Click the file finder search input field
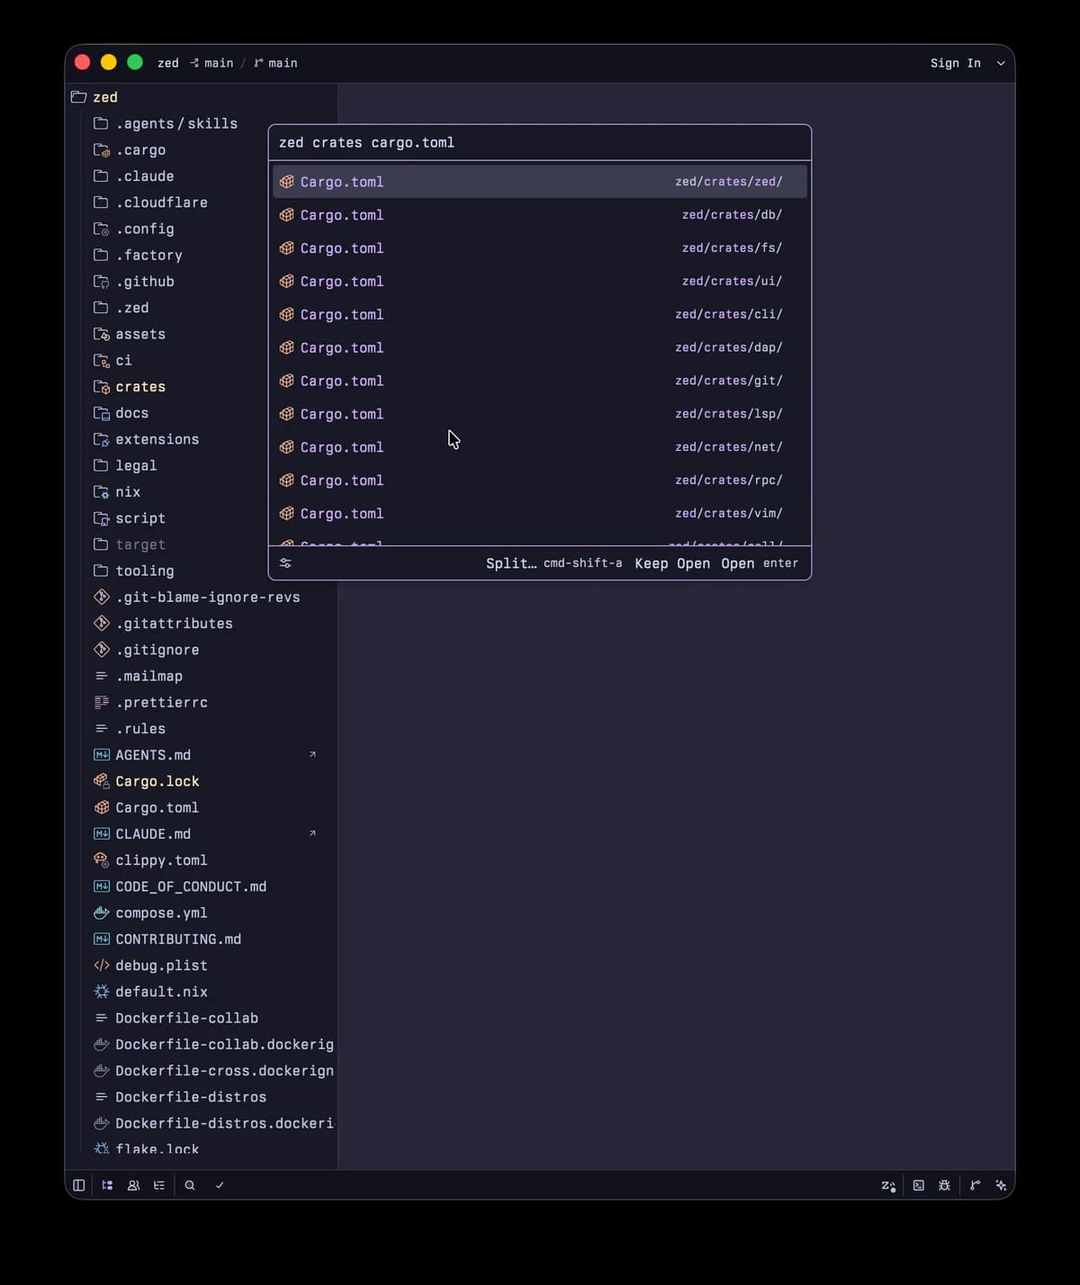Image resolution: width=1080 pixels, height=1285 pixels. (540, 142)
